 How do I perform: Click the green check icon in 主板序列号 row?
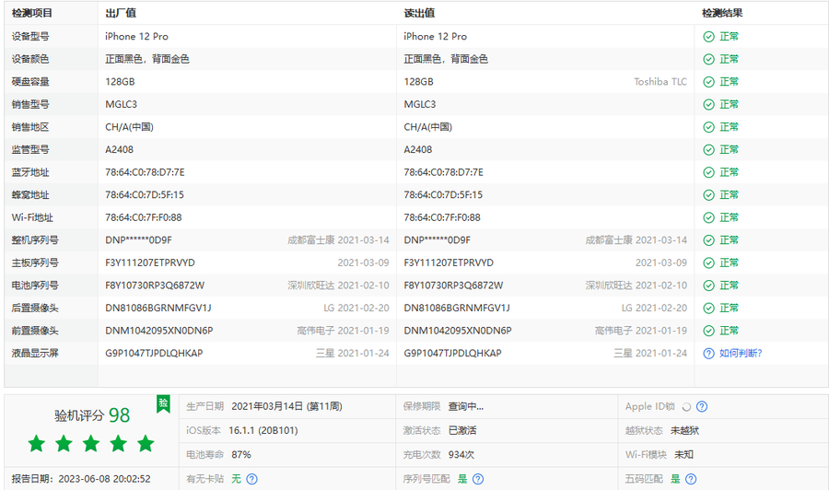pyautogui.click(x=708, y=263)
